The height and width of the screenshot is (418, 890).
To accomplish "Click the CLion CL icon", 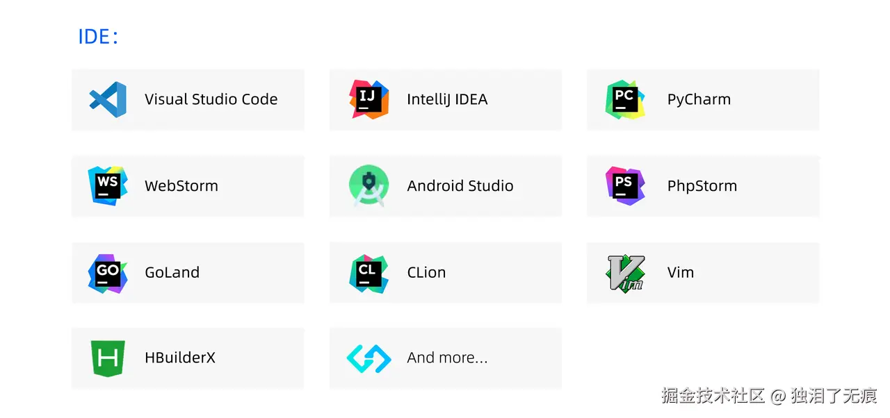I will coord(369,273).
